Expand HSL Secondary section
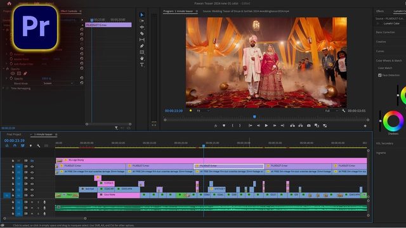Viewport: 406px width, 228px height. pos(384,144)
